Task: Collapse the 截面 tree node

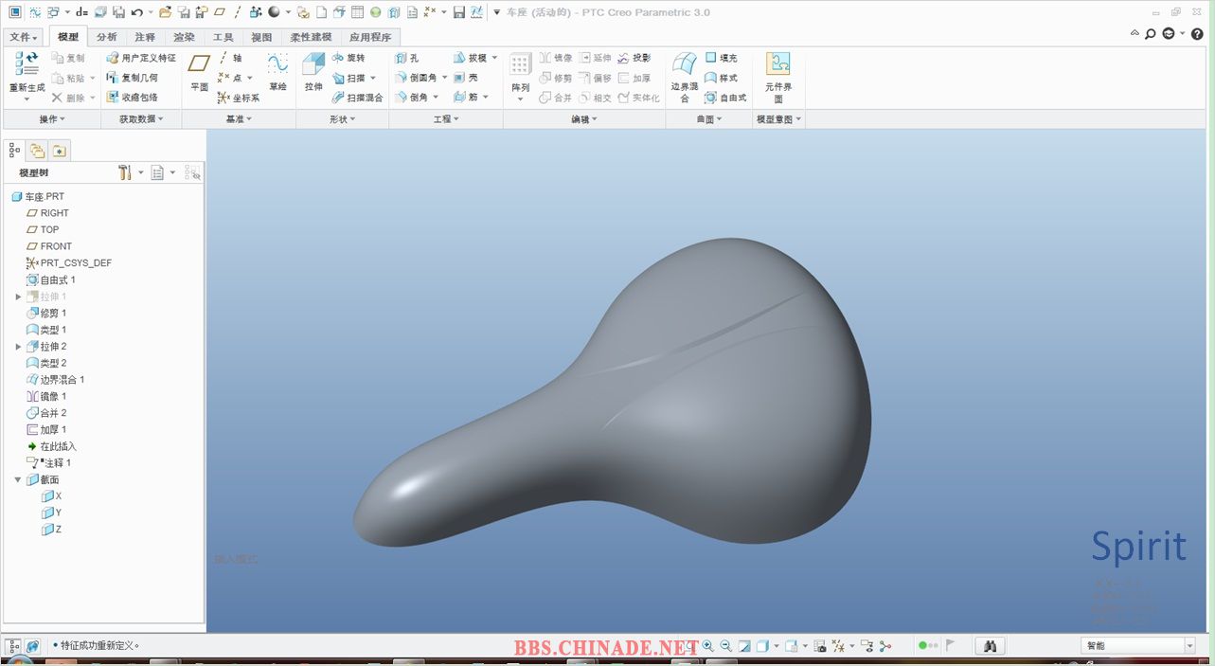Action: [19, 479]
